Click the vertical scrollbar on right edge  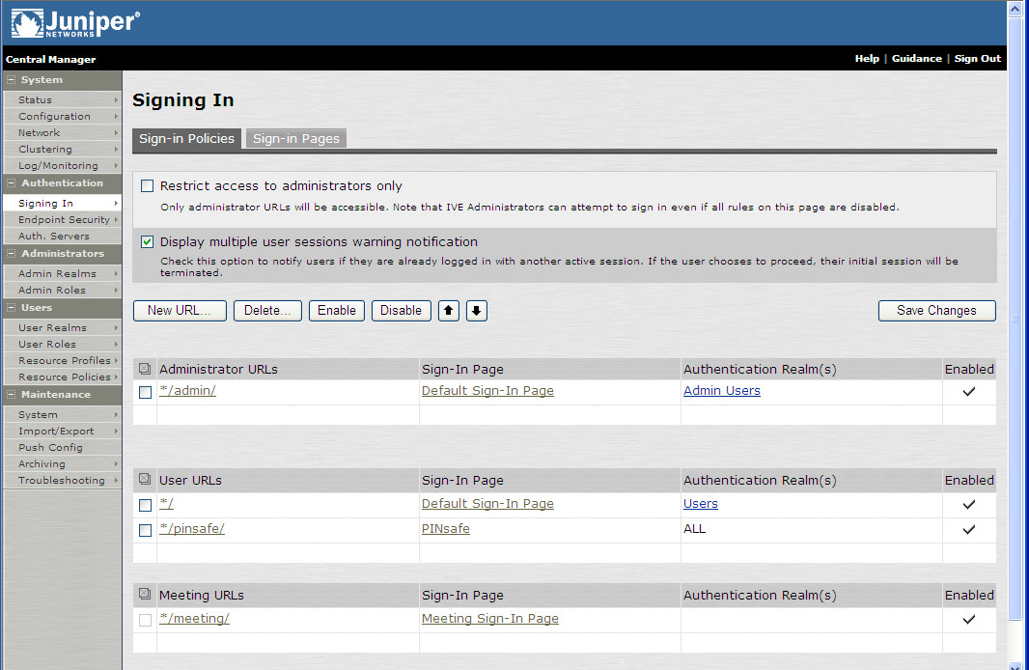click(x=1014, y=319)
